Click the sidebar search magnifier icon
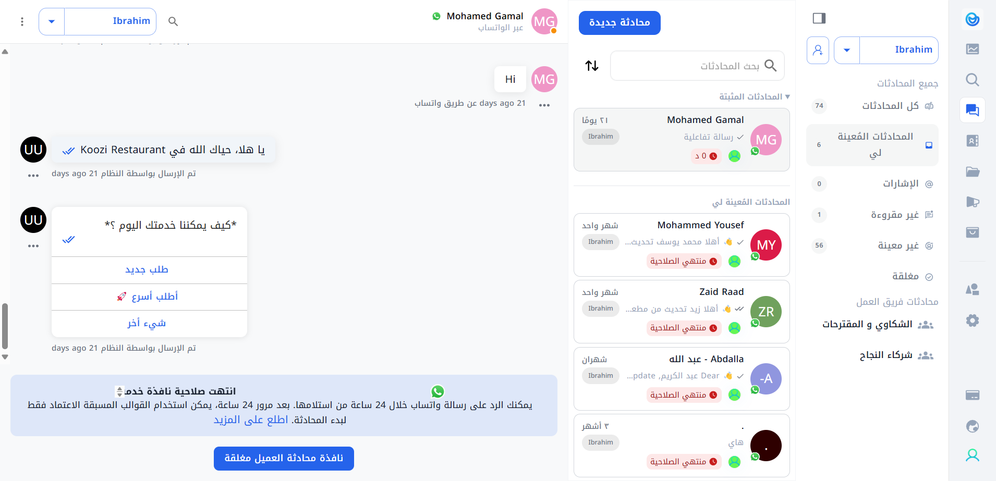Viewport: 996px width, 481px height. pyautogui.click(x=972, y=80)
